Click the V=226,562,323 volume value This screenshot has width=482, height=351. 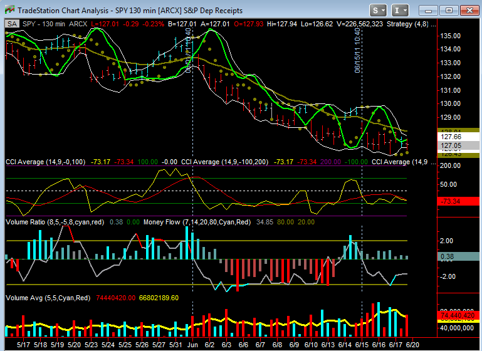(360, 24)
